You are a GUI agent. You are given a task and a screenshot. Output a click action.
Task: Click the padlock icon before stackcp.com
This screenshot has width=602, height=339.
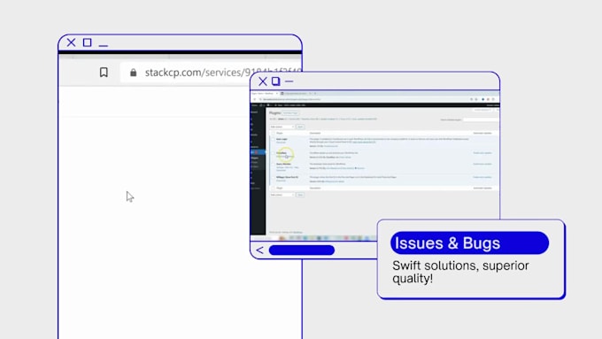point(133,73)
